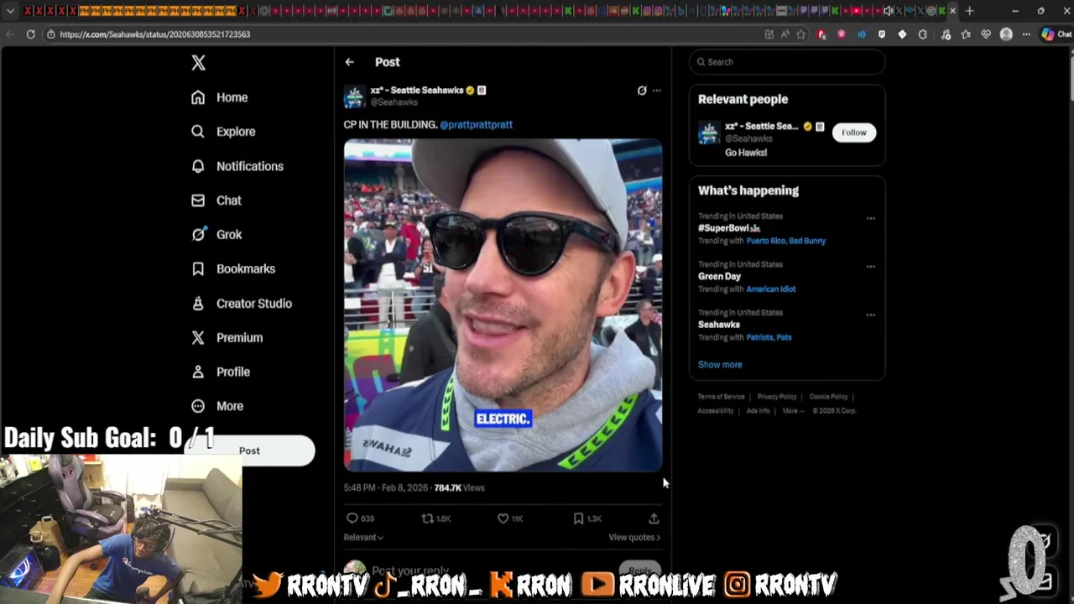Open Profile in the sidebar
This screenshot has width=1074, height=604.
pos(221,372)
